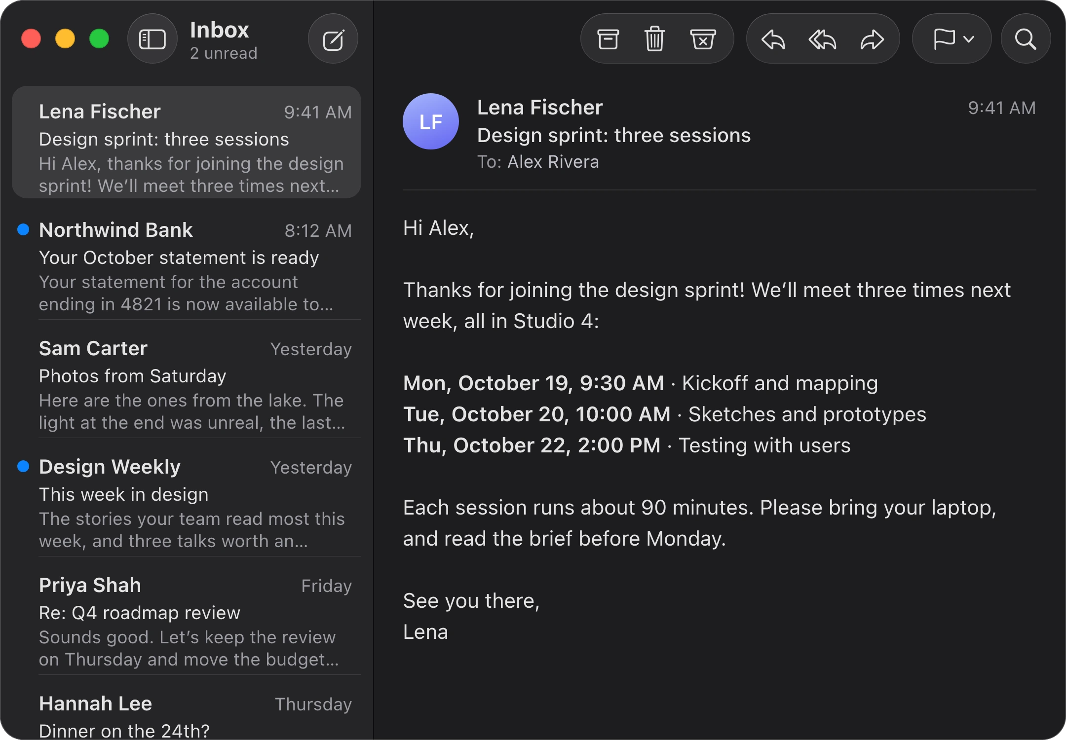Click the date Mon, October 19, 9:30 AM

(533, 383)
